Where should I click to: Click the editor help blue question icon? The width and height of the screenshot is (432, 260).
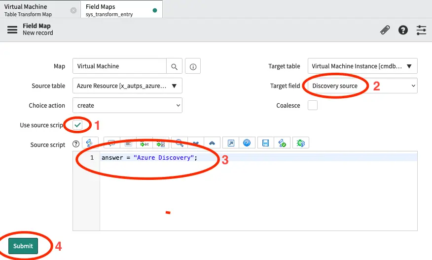[247, 143]
